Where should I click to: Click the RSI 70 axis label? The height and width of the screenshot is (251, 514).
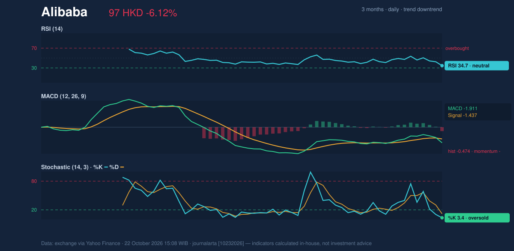point(34,48)
